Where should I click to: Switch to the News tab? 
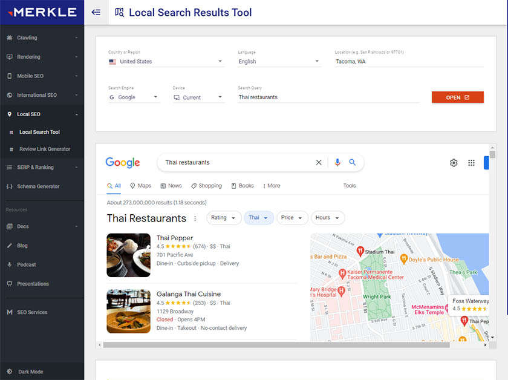tap(171, 186)
